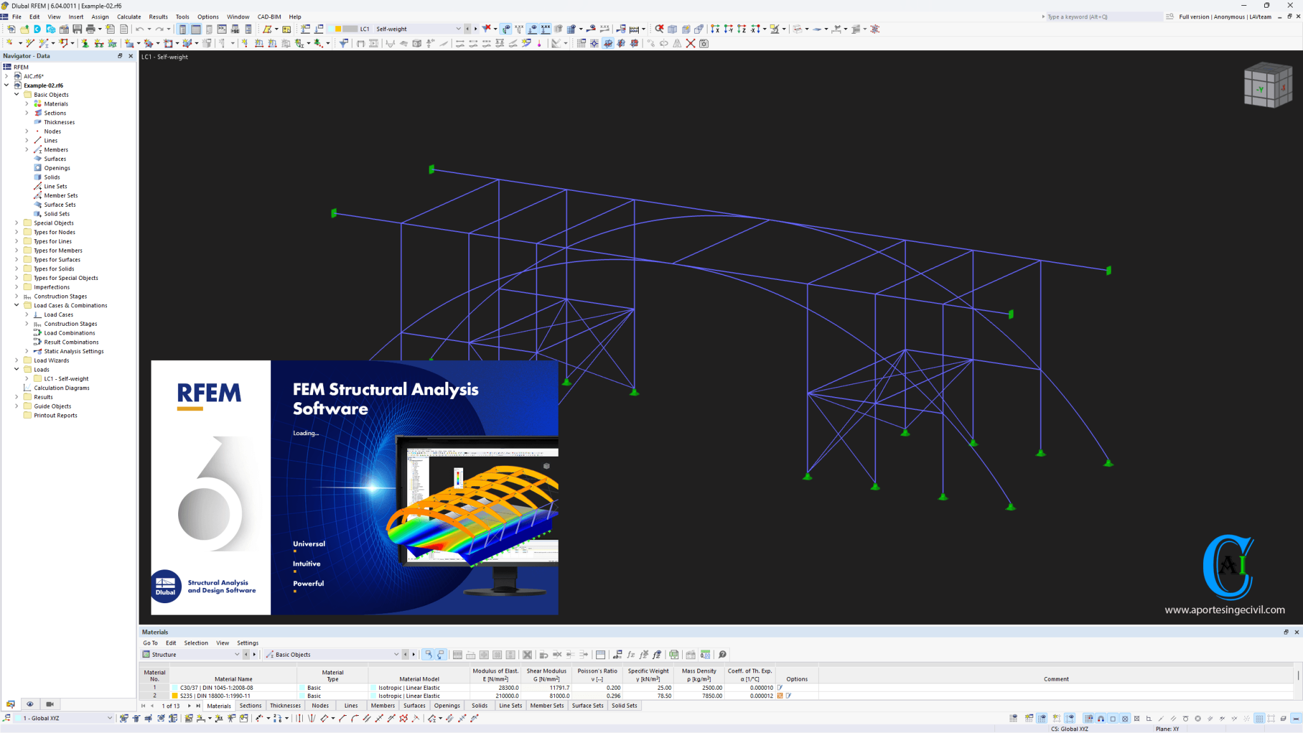
Task: Click the Options comment flag in row 1
Action: click(x=780, y=687)
